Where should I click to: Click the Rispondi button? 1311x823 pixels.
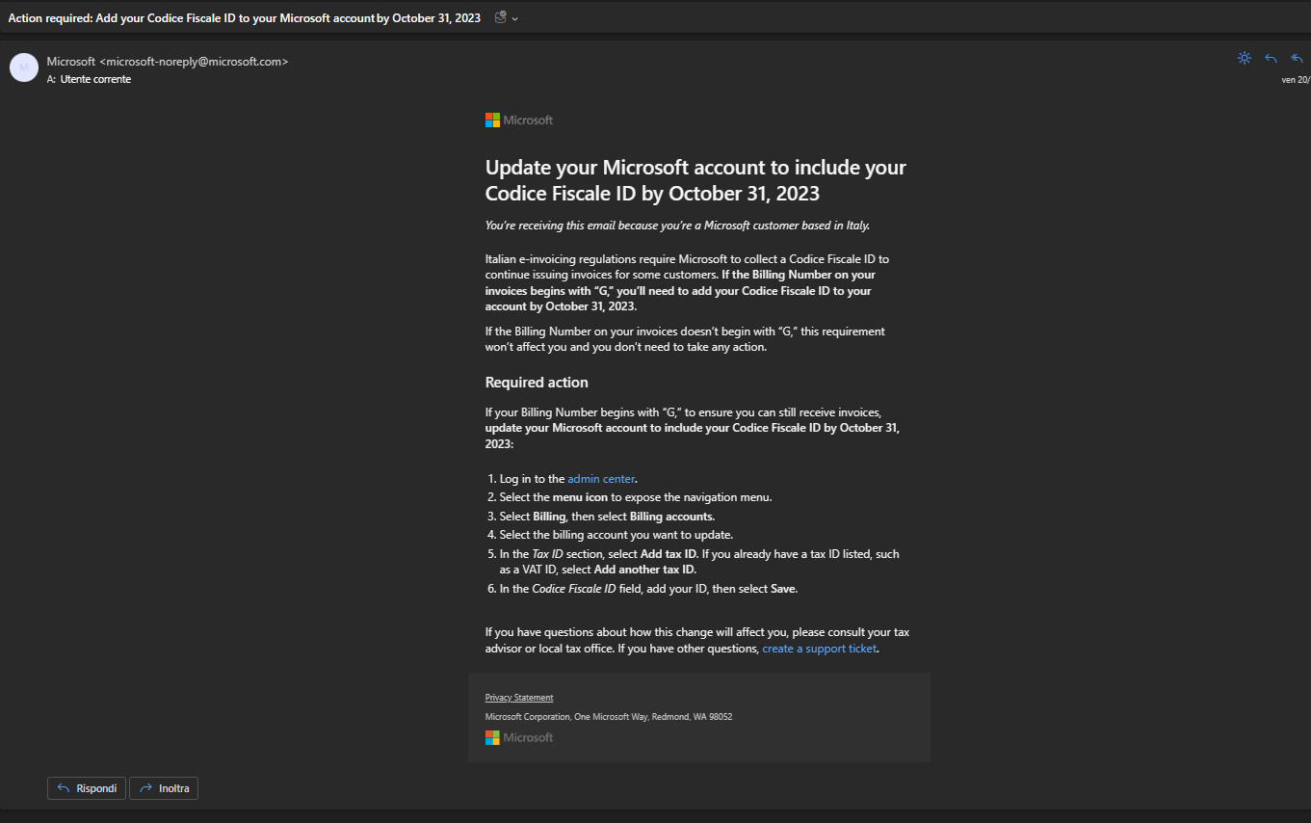[x=87, y=788]
